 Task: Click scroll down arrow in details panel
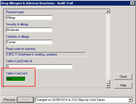pos(108,86)
